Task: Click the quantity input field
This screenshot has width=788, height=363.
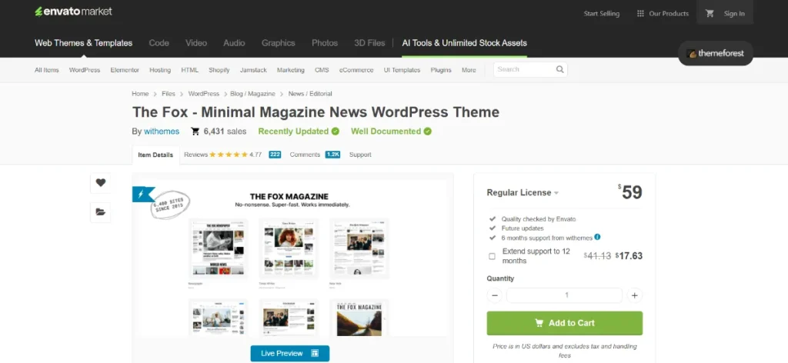Action: (x=564, y=295)
